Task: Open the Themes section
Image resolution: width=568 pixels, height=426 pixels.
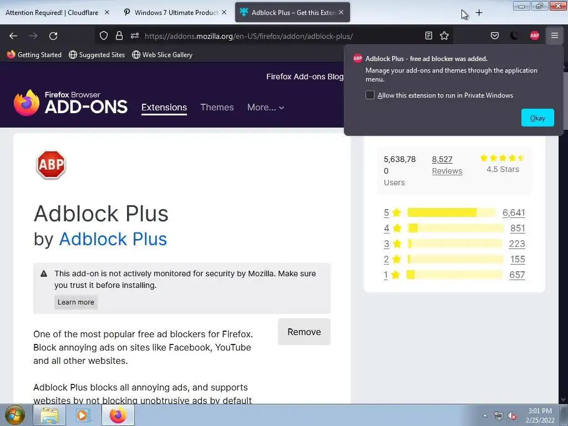Action: point(217,107)
